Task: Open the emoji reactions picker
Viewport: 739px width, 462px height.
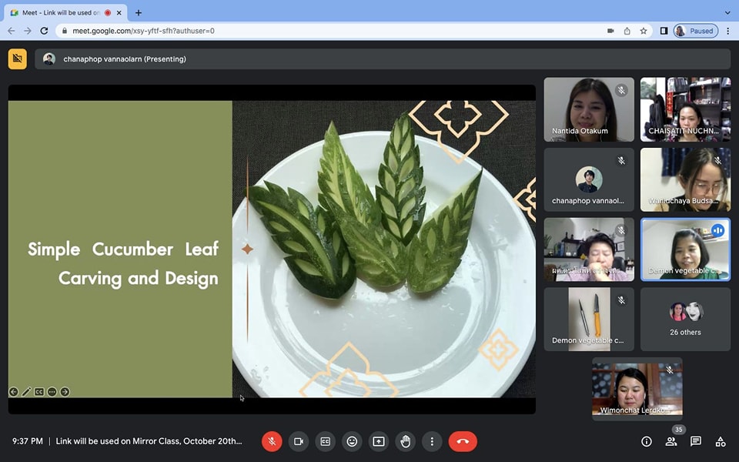Action: [352, 441]
